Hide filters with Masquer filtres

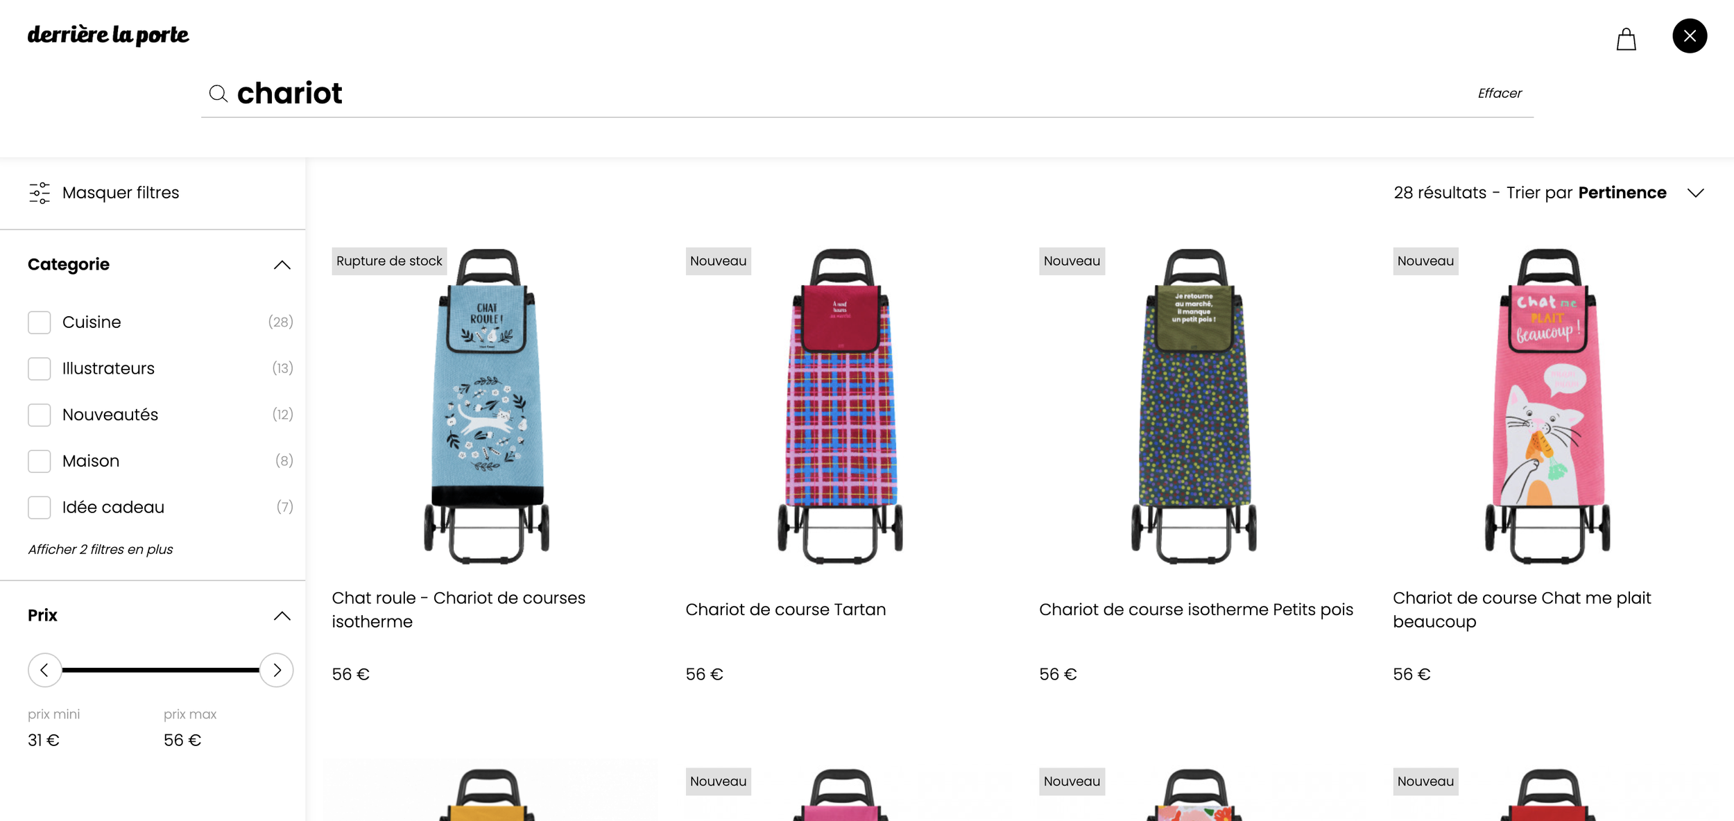[121, 193]
